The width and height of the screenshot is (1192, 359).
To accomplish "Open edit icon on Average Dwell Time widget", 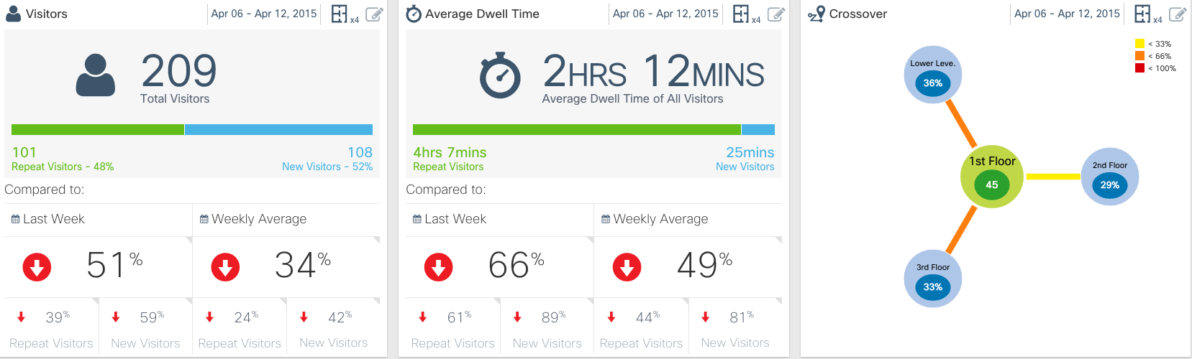I will (775, 14).
